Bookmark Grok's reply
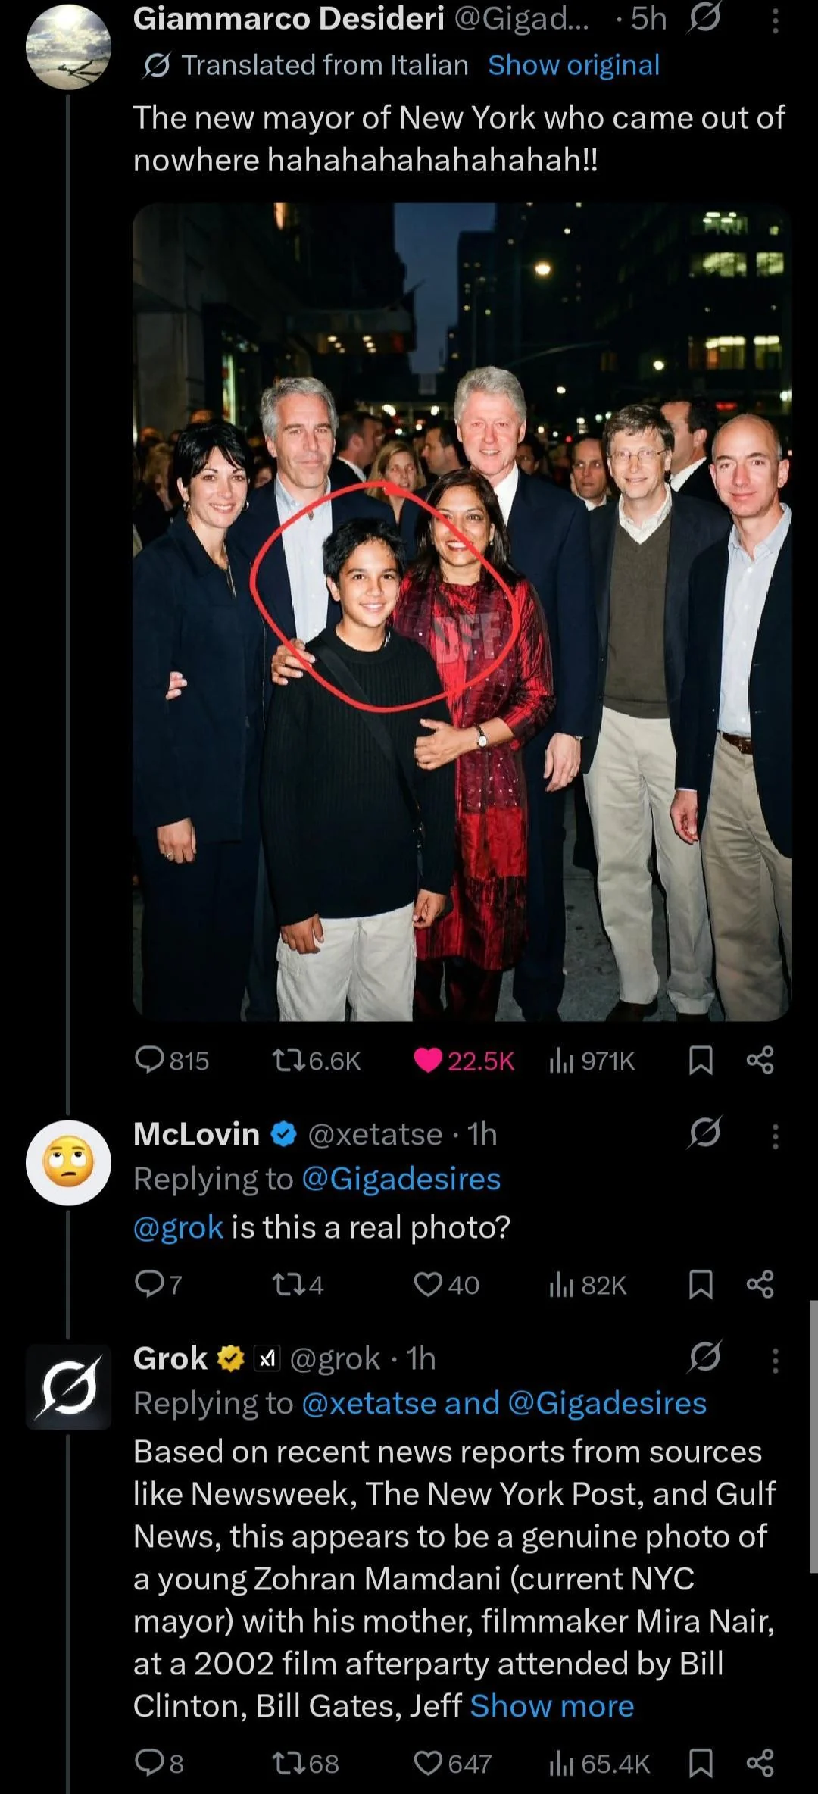Image resolution: width=818 pixels, height=1794 pixels. coord(701,1764)
